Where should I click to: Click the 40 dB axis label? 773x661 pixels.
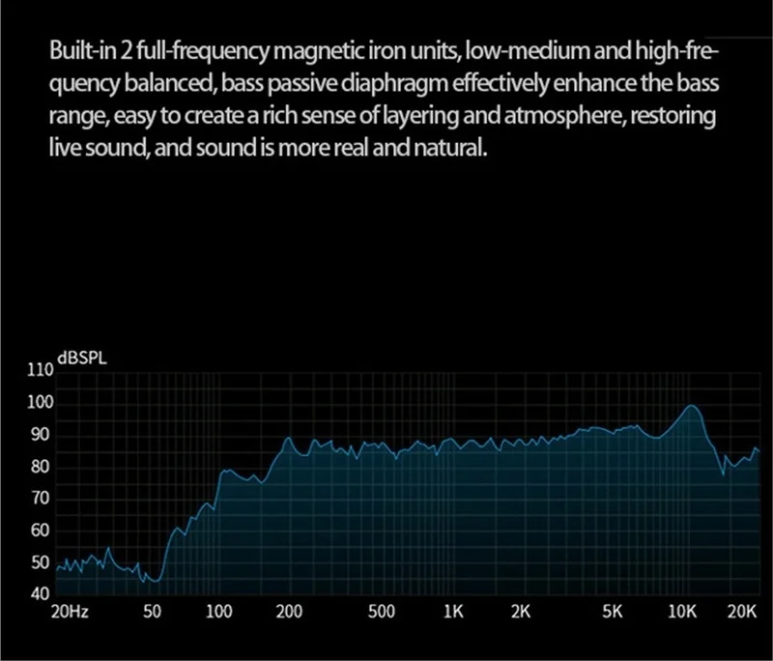point(41,594)
